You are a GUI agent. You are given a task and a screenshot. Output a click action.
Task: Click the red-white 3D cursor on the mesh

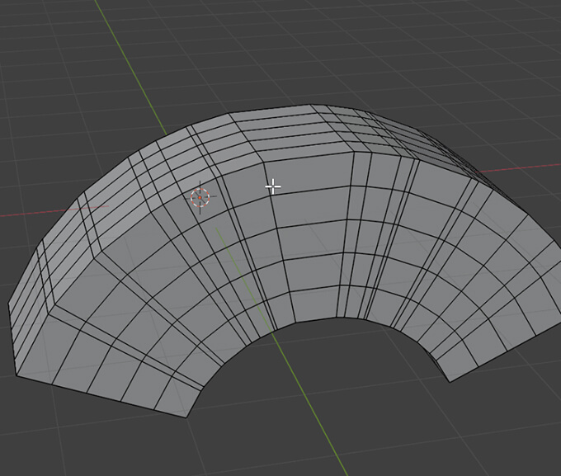tap(200, 198)
